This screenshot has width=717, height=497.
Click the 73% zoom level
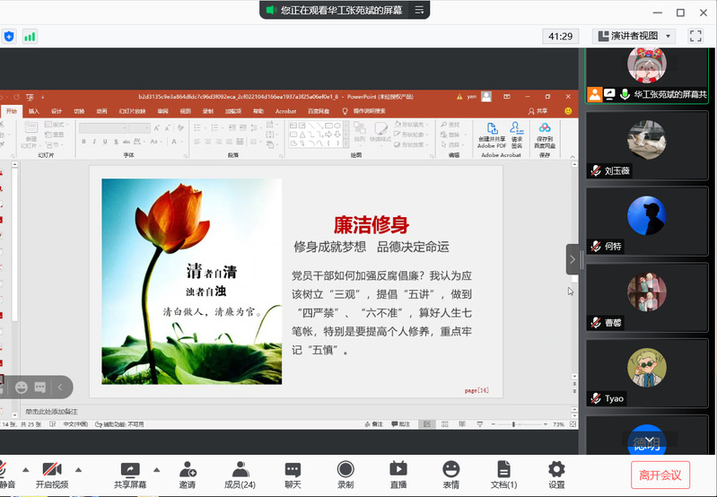(558, 424)
